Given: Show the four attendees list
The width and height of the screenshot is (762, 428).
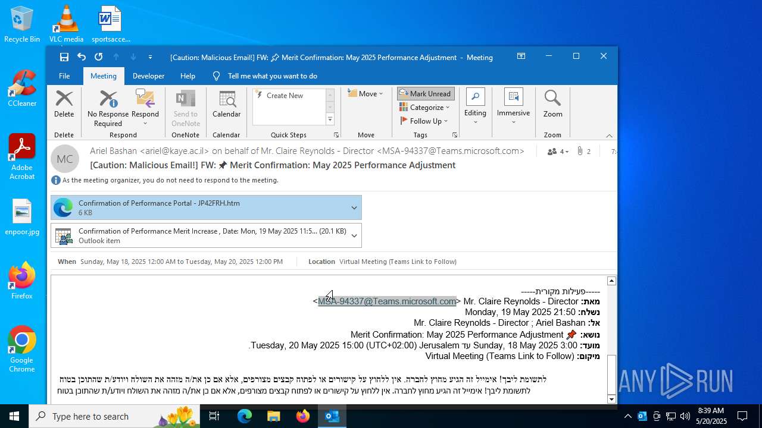Looking at the screenshot, I should [x=558, y=152].
